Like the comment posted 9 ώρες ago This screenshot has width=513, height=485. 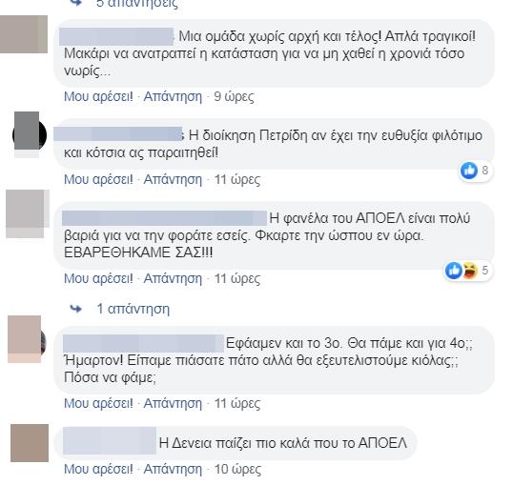click(98, 96)
